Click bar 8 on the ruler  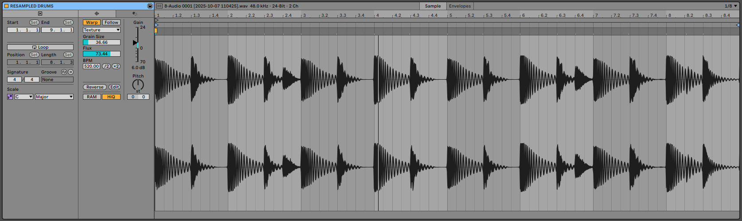point(669,16)
